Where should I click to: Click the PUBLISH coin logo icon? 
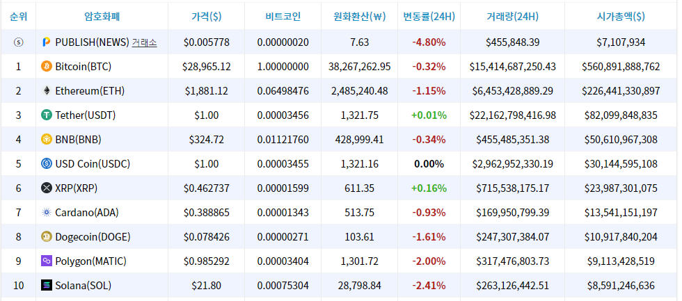click(46, 42)
